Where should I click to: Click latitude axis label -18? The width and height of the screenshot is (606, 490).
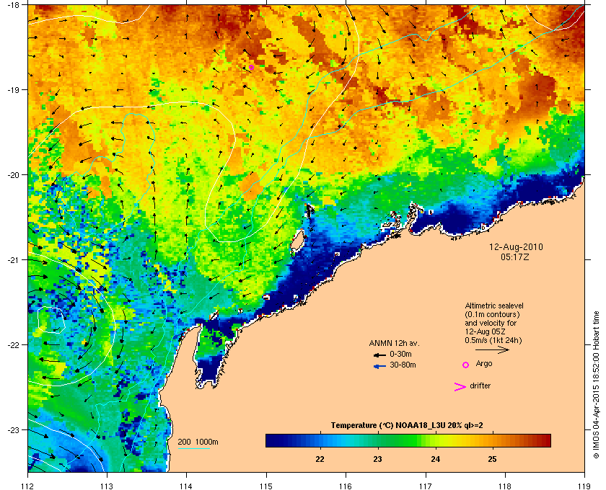14,4
